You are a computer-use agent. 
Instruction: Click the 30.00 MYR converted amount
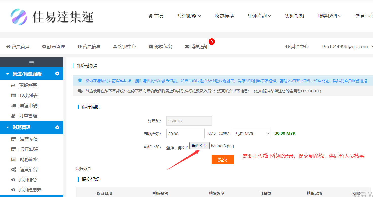point(285,133)
